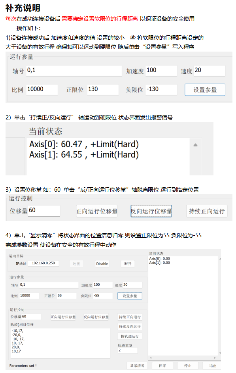Click small 位移量 field 60 in full window
Screen dimensions: 236x373
pos(31,317)
